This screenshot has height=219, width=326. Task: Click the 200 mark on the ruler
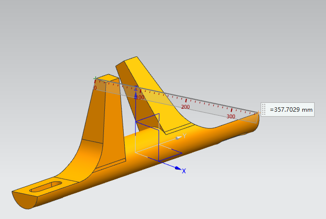pyautogui.click(x=186, y=107)
